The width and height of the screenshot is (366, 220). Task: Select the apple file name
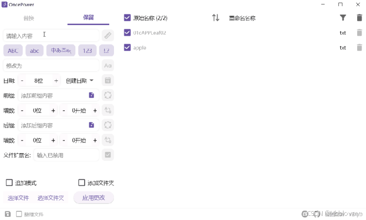pos(140,48)
